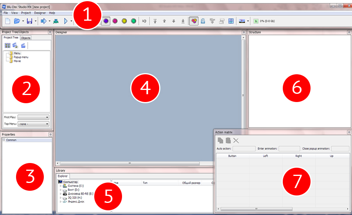Open the View menu

14,13
